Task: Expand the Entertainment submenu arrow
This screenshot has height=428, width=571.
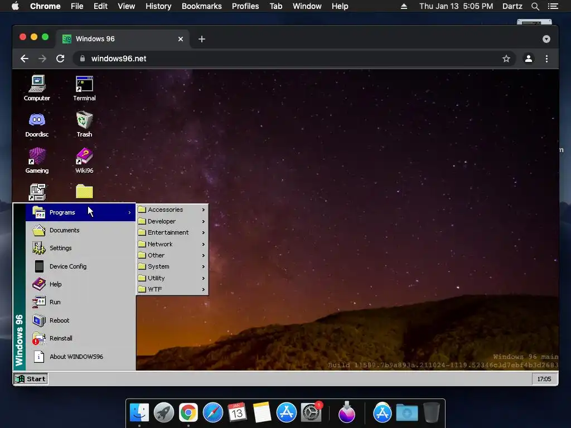Action: [x=203, y=232]
